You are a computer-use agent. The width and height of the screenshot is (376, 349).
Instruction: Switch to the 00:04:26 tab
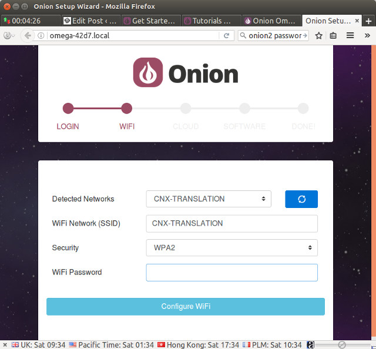click(31, 21)
